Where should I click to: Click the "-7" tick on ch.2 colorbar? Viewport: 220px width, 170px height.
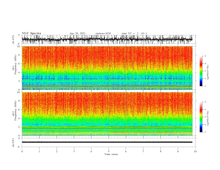[205, 132]
